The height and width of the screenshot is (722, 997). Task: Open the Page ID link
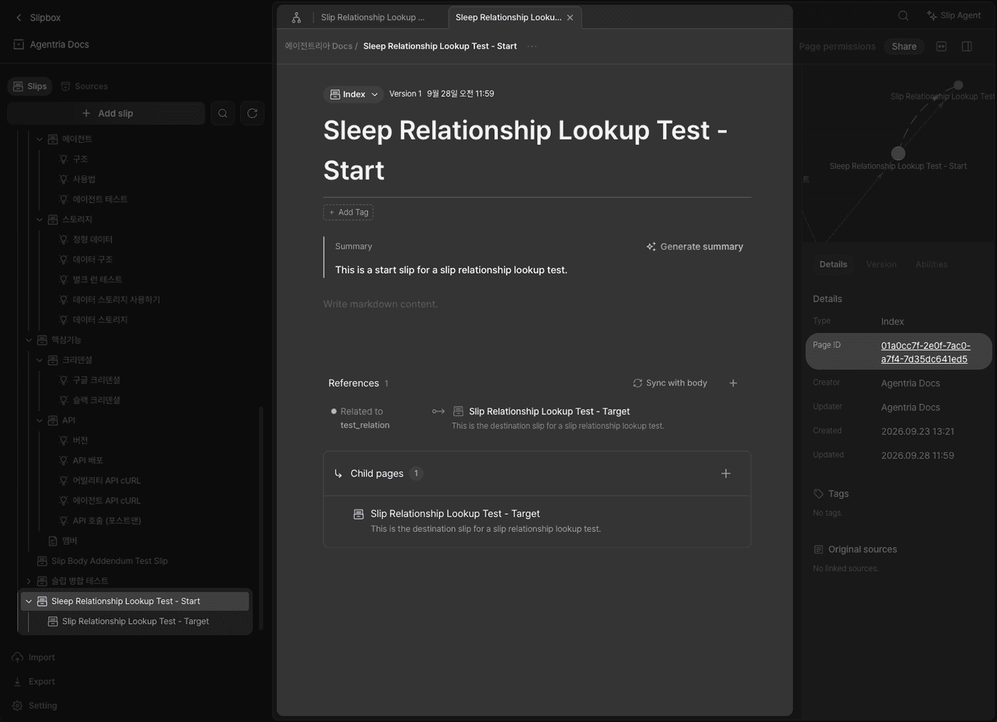(x=925, y=352)
